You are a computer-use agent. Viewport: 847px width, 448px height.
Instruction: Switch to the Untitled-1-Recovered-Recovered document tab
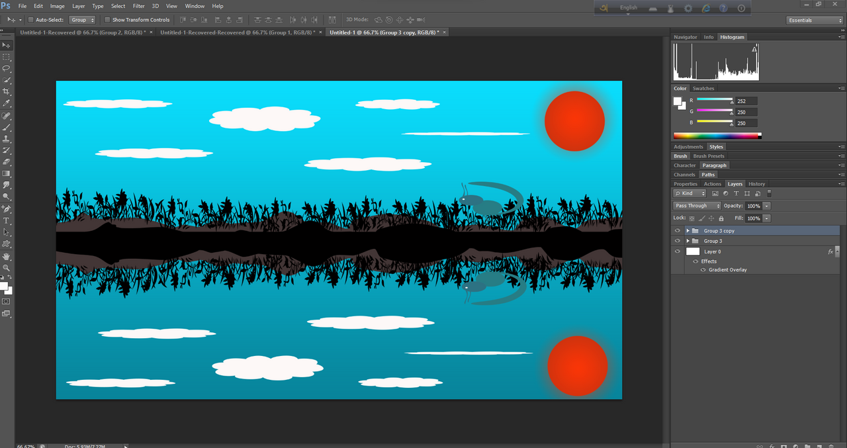pyautogui.click(x=237, y=32)
